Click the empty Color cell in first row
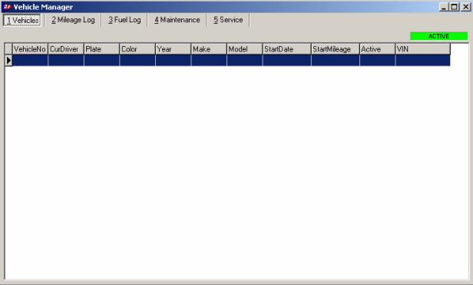 pos(137,61)
